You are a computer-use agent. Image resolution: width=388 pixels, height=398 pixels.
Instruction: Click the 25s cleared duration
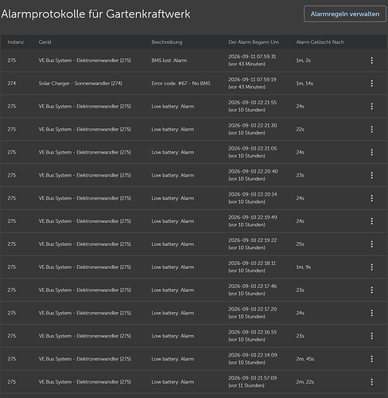[x=300, y=244]
